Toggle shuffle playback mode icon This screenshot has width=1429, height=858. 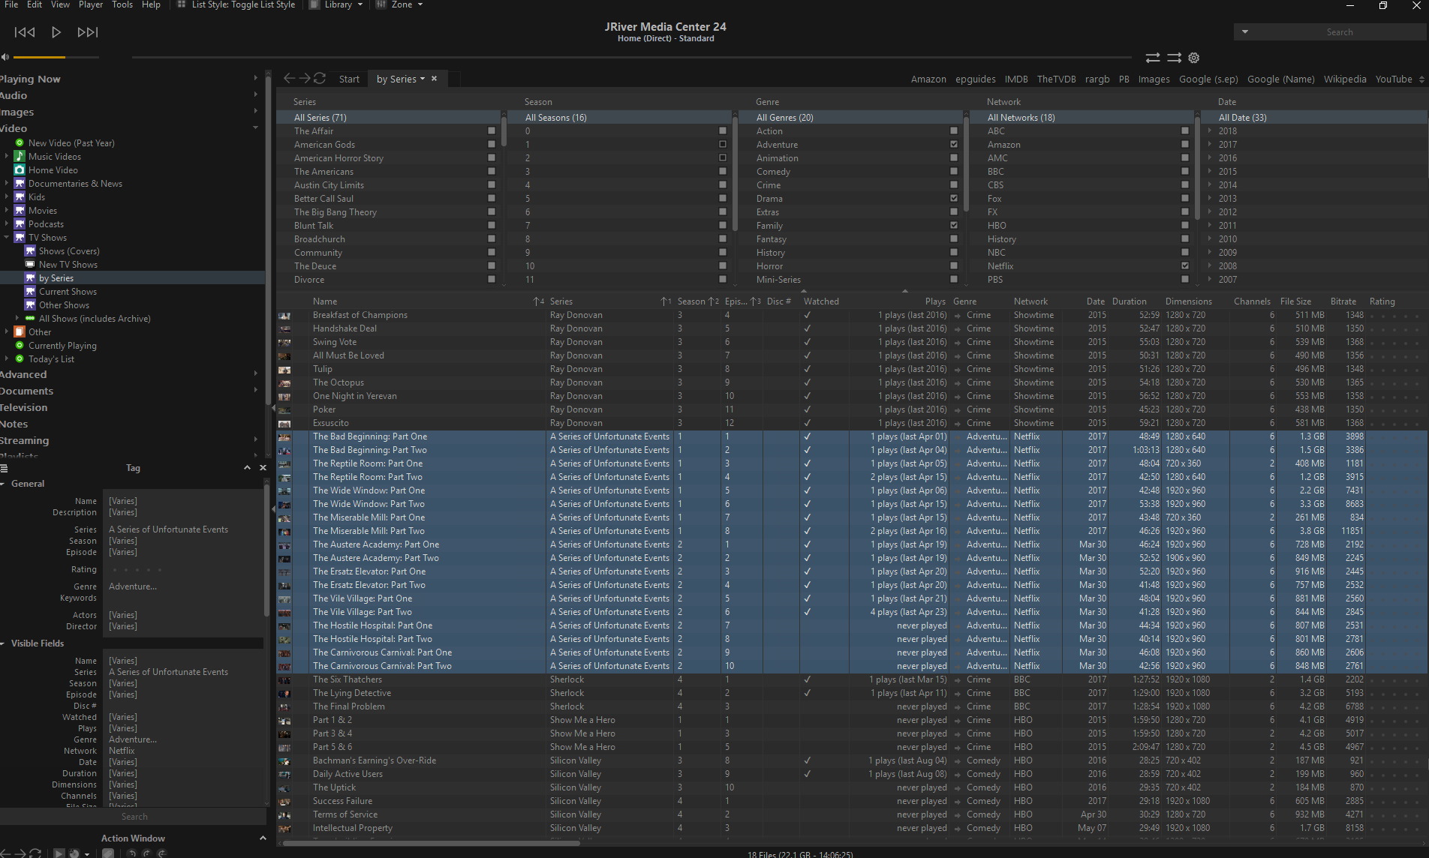coord(1174,58)
